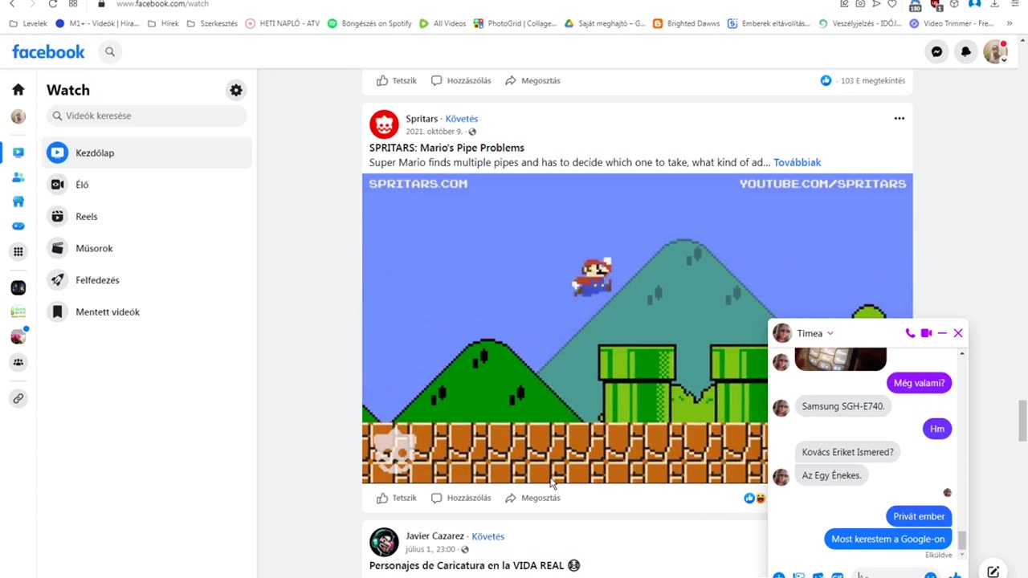The width and height of the screenshot is (1028, 578).
Task: Play the Mario's Pipe Problems video
Action: [637, 328]
